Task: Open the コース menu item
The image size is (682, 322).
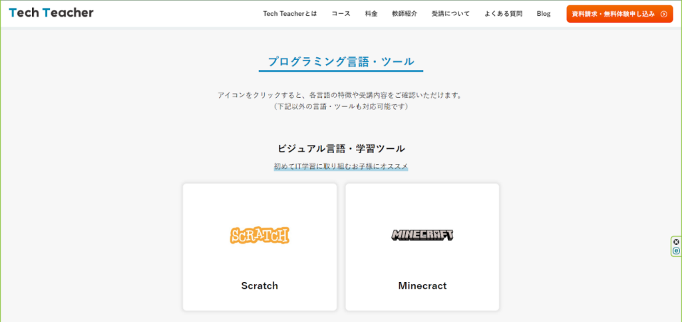Action: [341, 14]
